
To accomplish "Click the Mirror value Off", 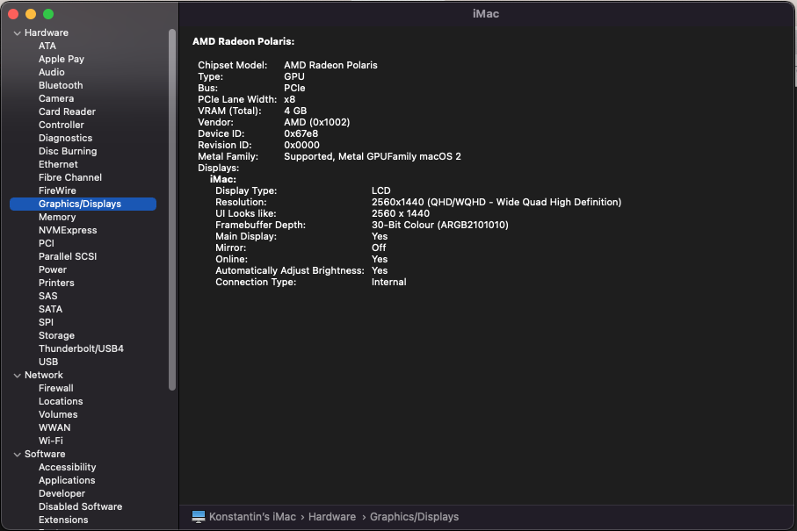I will pyautogui.click(x=379, y=248).
